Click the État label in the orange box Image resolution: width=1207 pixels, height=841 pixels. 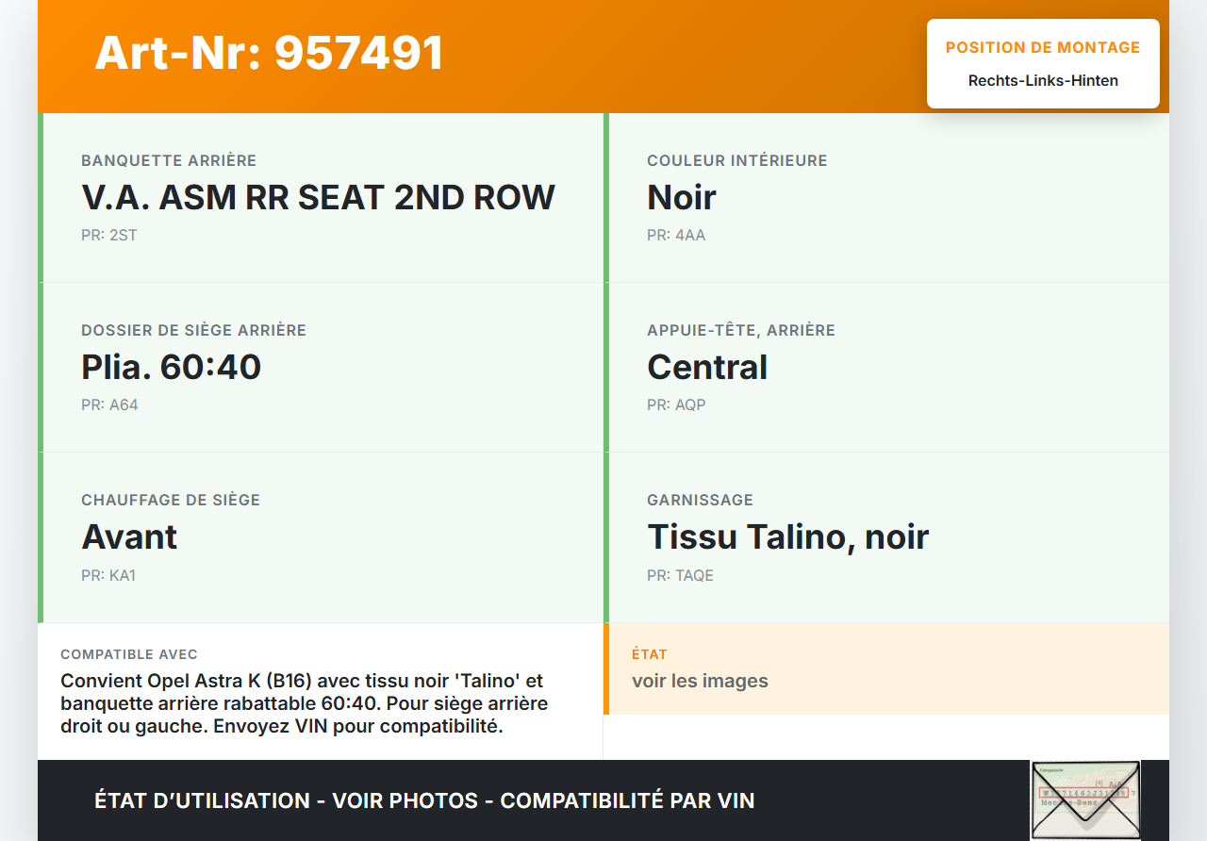[650, 654]
